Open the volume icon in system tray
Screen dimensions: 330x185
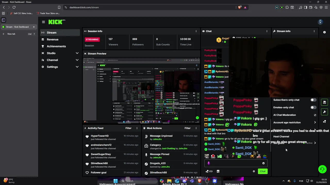tap(311, 181)
